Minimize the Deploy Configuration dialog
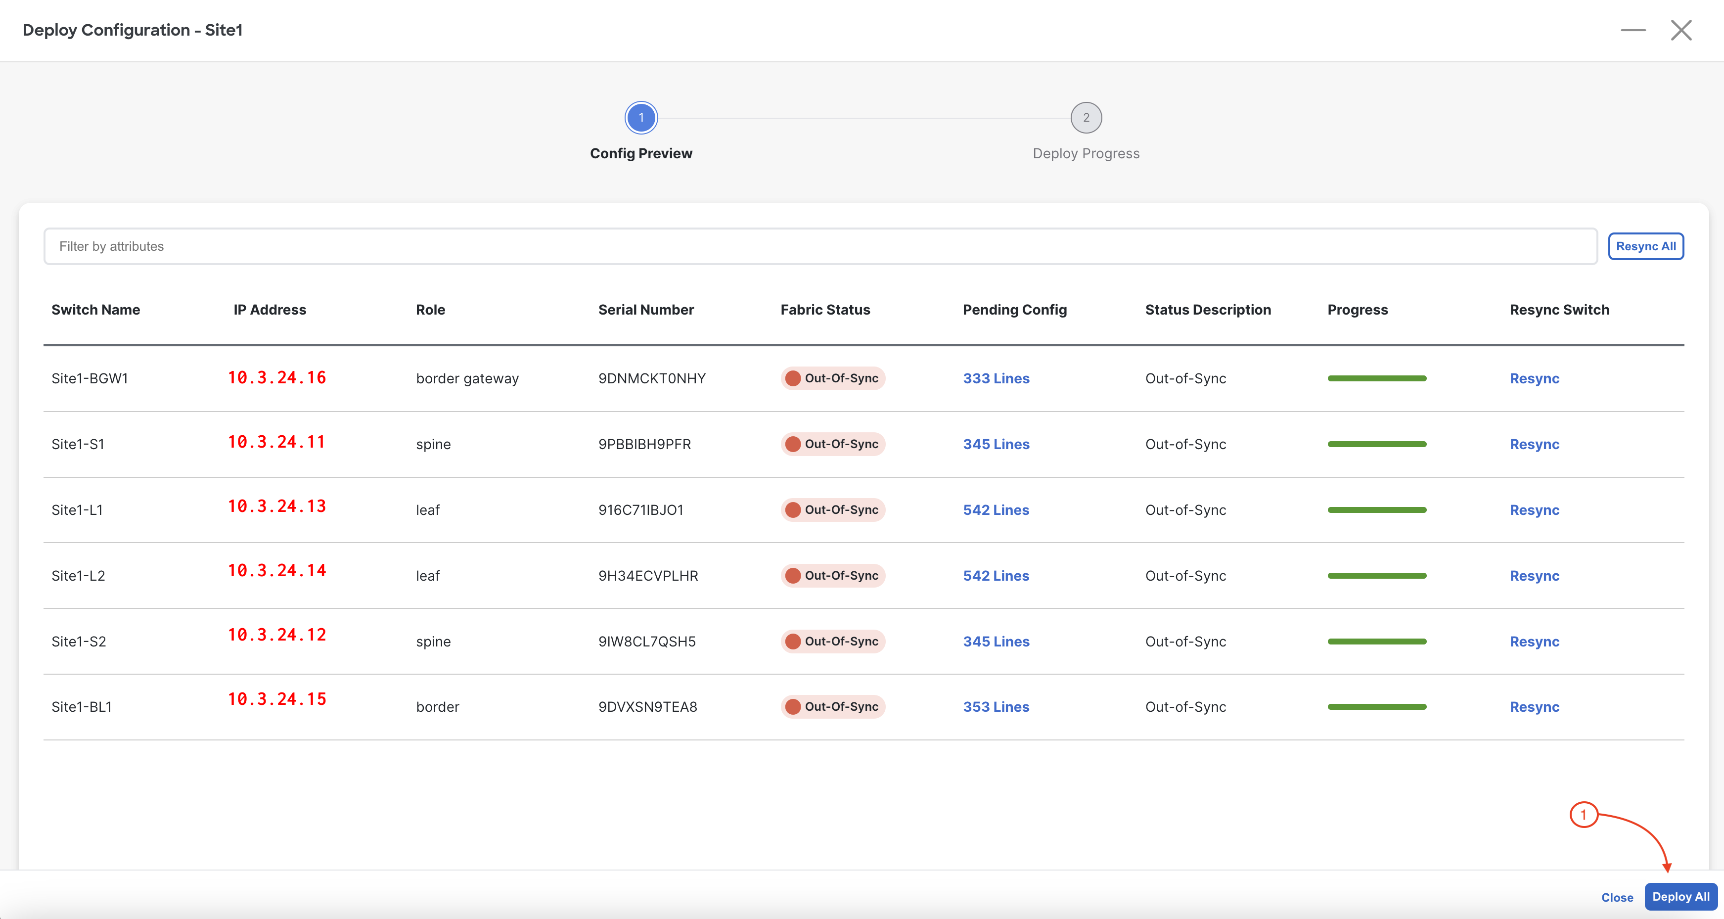The height and width of the screenshot is (919, 1724). pyautogui.click(x=1633, y=30)
